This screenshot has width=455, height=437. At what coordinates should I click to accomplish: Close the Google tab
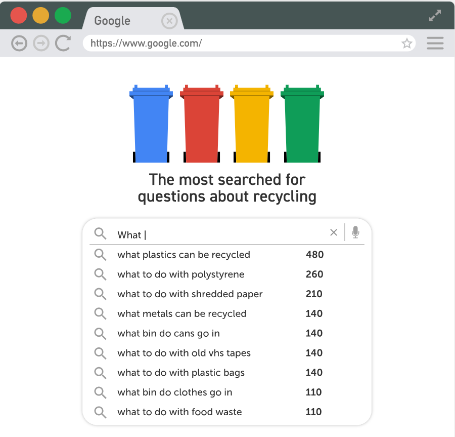pyautogui.click(x=169, y=21)
